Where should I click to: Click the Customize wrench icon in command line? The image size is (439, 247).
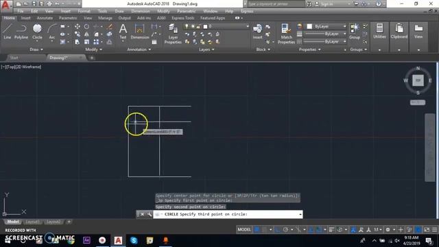click(150, 214)
